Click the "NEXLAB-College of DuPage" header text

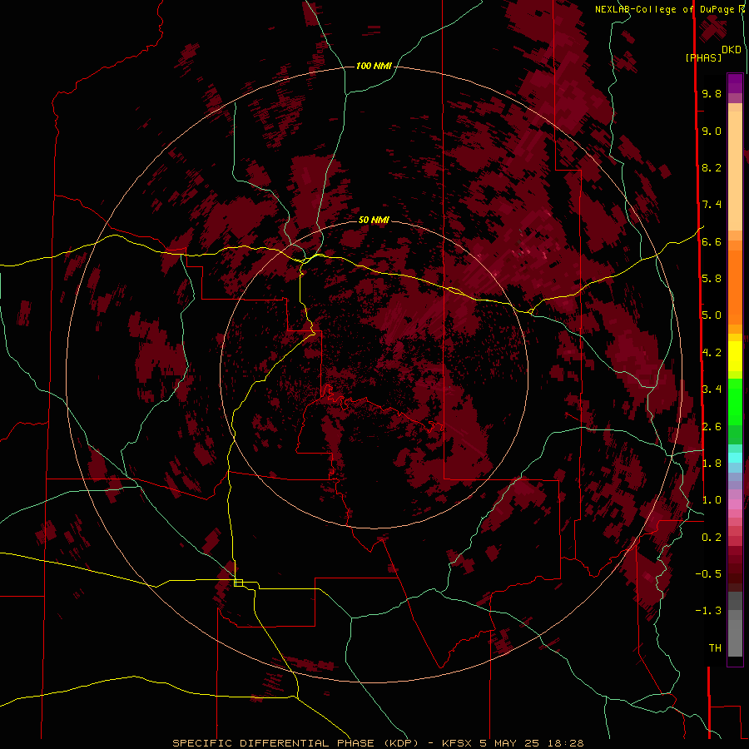pyautogui.click(x=666, y=9)
